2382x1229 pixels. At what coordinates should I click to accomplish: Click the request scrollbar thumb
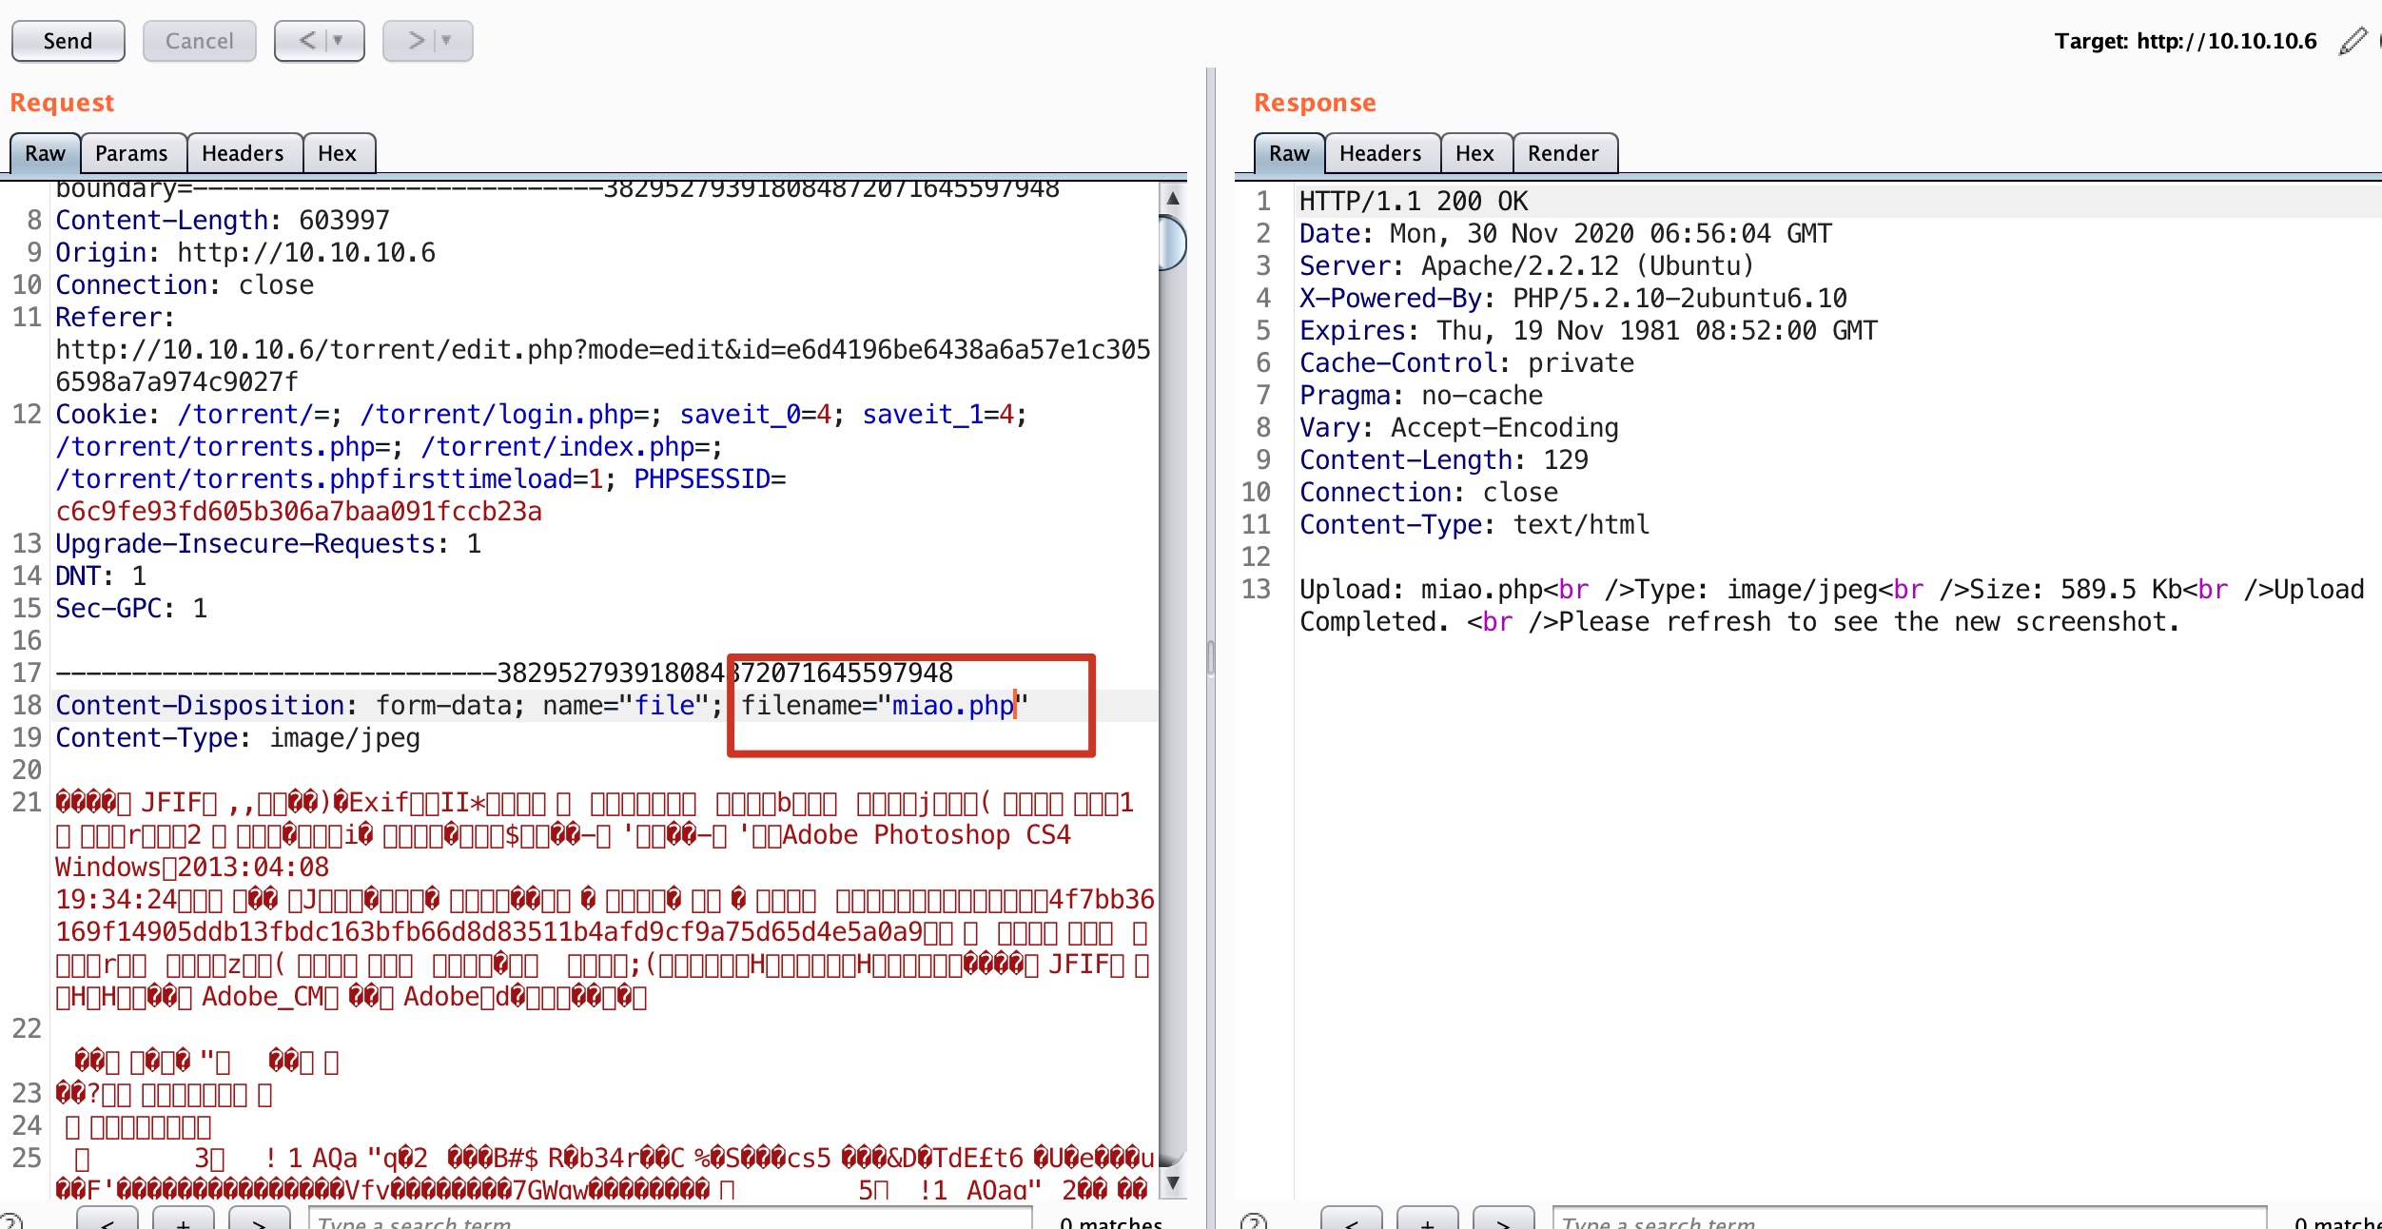pos(1173,243)
